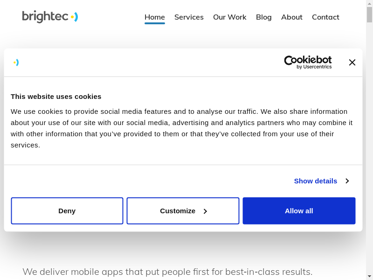Click the brightec logo in the header
Viewport: 373px width, 280px height.
[50, 17]
